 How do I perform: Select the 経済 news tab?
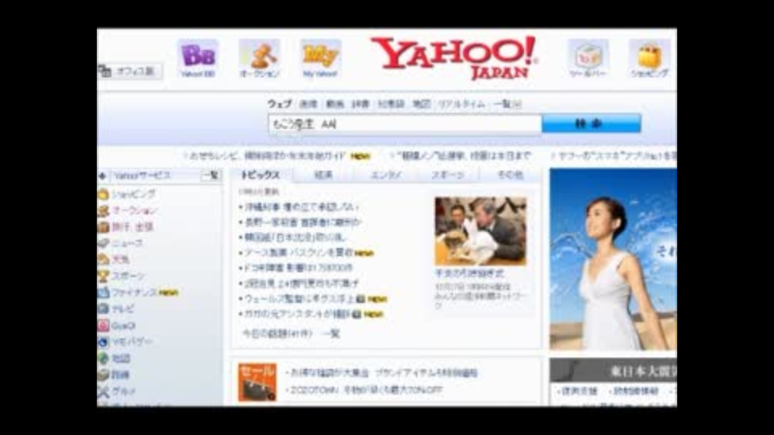324,175
